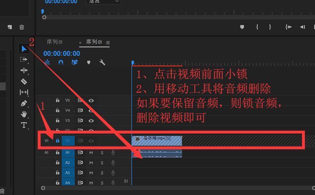Toggle the lock on track V4
This screenshot has height=195, width=315.
click(58, 110)
